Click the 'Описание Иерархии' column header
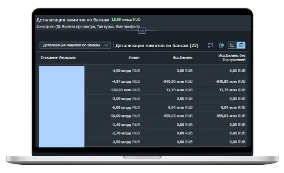The image size is (284, 173). point(58,58)
